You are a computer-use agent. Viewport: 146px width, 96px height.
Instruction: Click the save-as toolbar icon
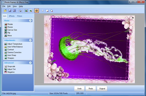[x=14, y=11]
